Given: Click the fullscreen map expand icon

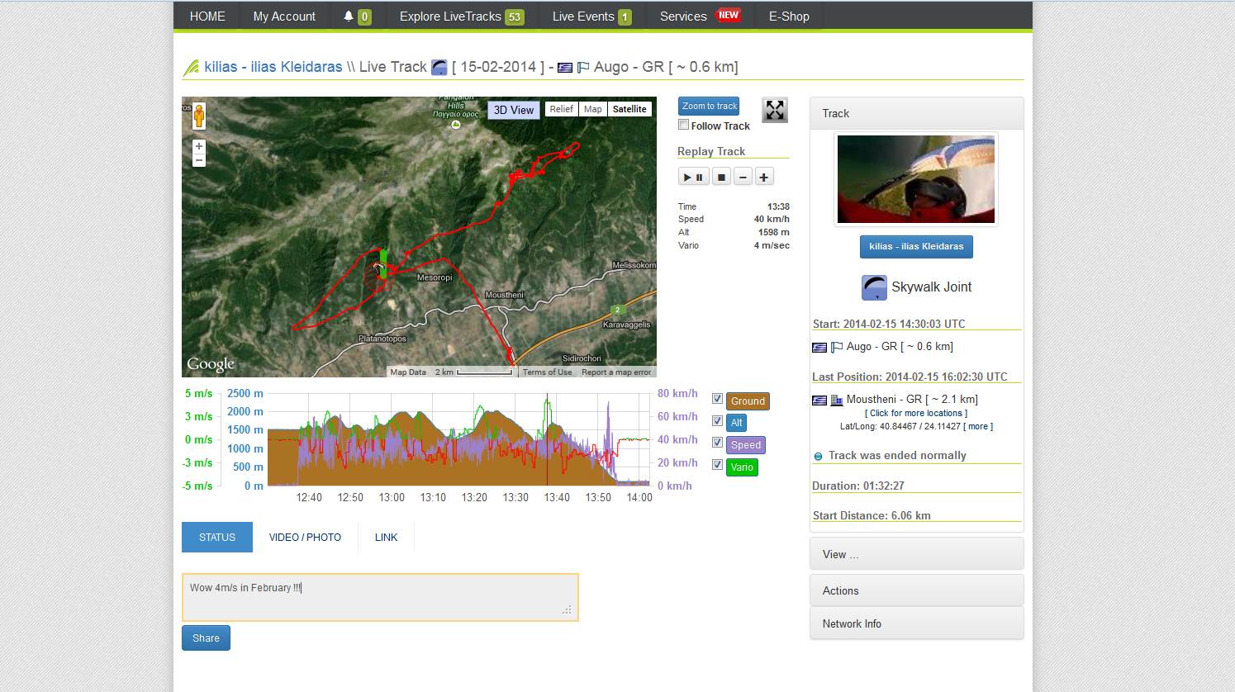Looking at the screenshot, I should (x=774, y=110).
